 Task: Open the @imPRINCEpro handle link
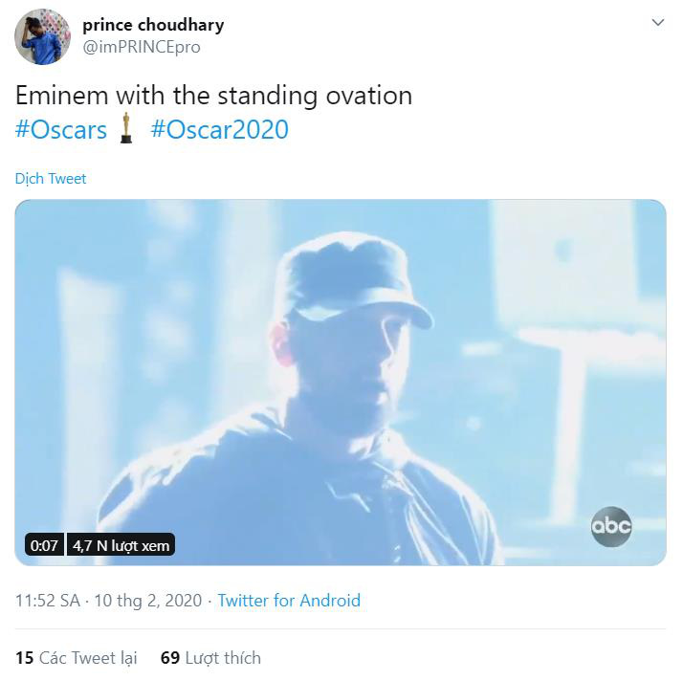pyautogui.click(x=142, y=47)
